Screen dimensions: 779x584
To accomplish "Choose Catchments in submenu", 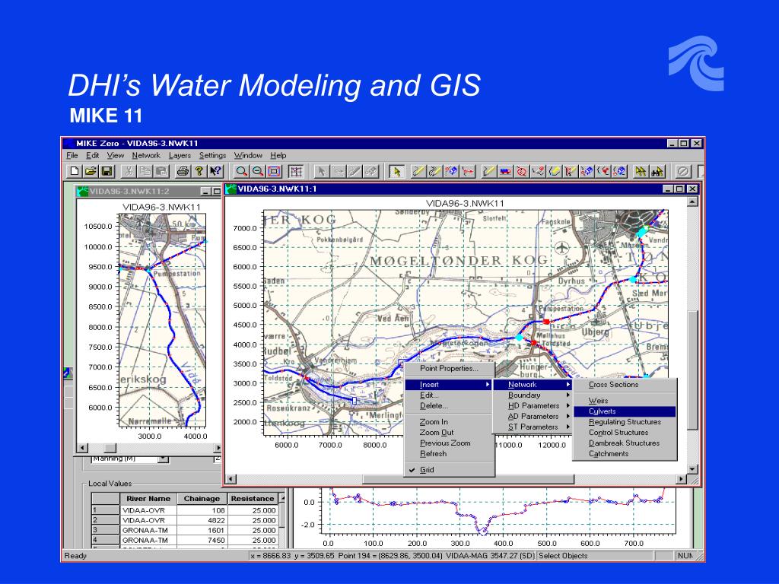I will (625, 454).
